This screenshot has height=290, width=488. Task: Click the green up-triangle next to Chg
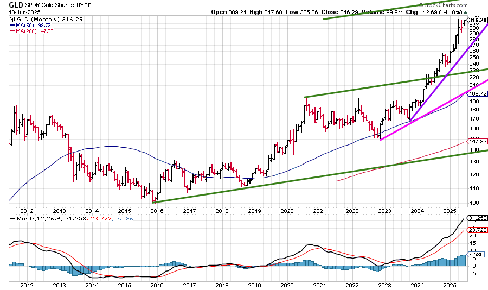coord(466,12)
